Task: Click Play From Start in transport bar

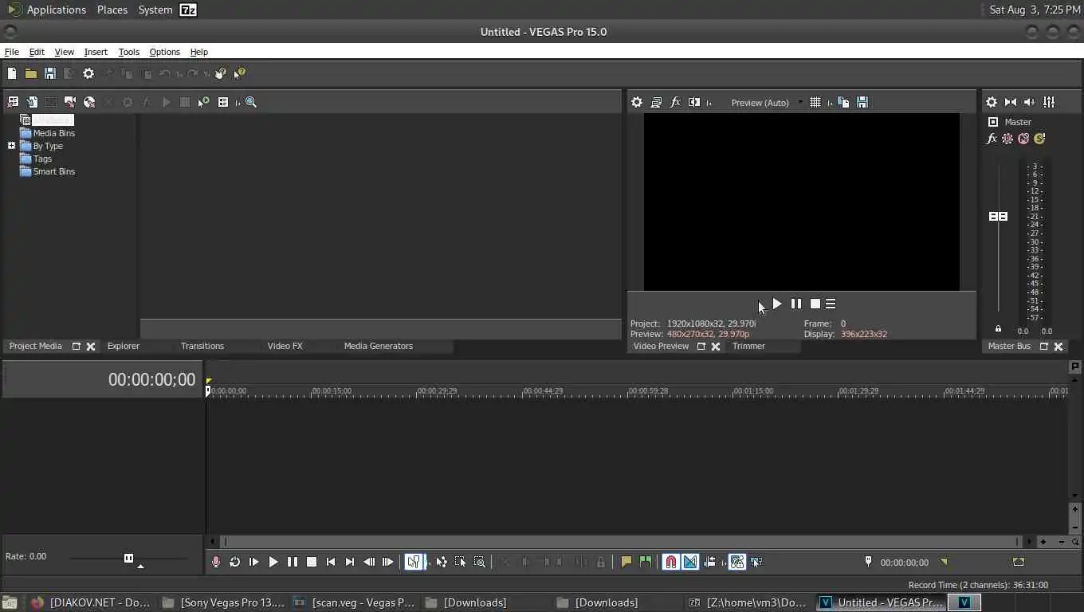Action: click(x=254, y=562)
